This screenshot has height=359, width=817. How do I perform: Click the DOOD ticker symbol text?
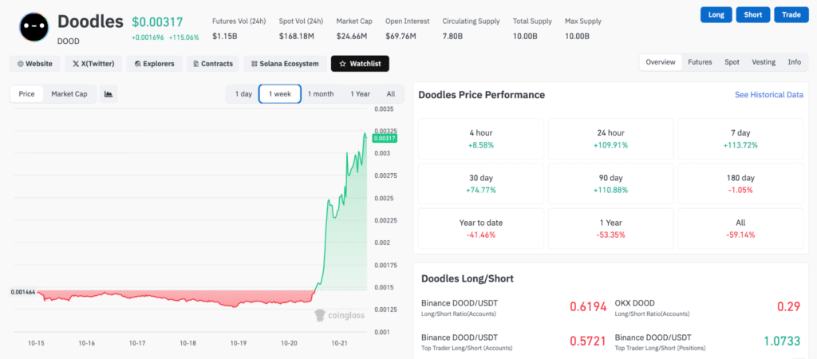(68, 40)
